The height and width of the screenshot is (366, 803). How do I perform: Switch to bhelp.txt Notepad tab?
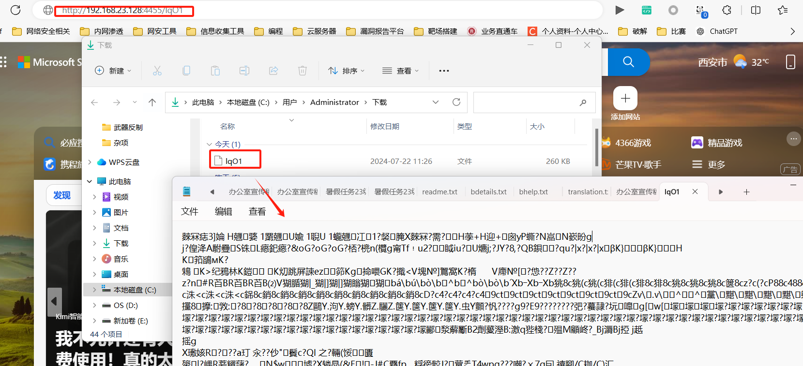(533, 192)
